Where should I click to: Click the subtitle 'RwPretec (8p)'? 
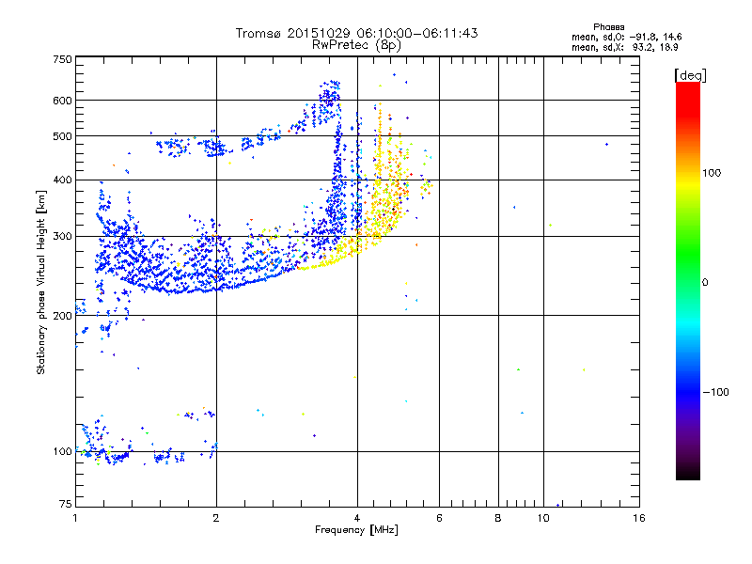point(356,45)
